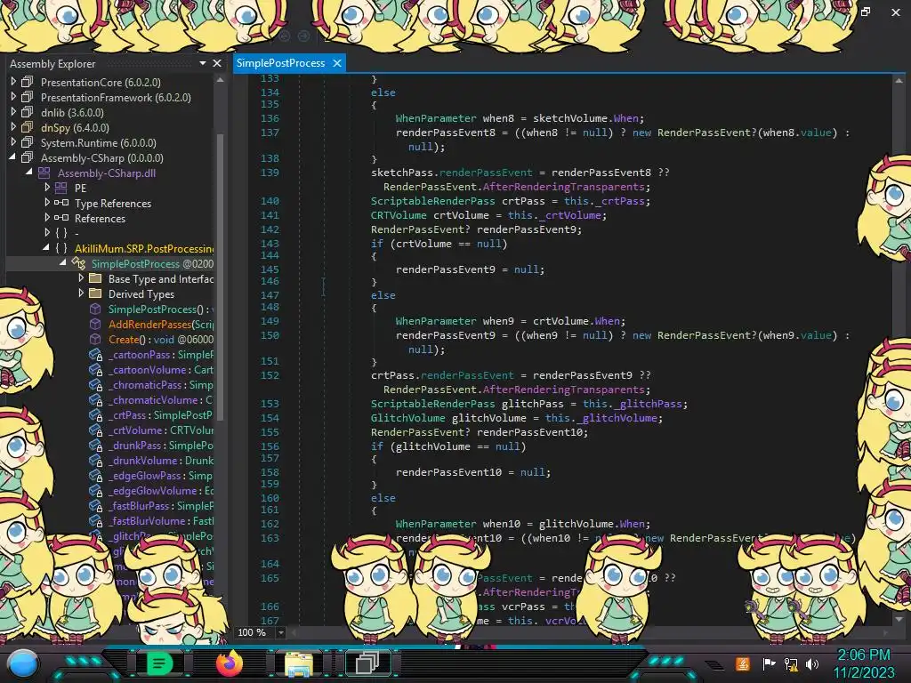Select the _fastBlurPass field icon
Viewport: 911px width, 683px height.
pos(96,506)
